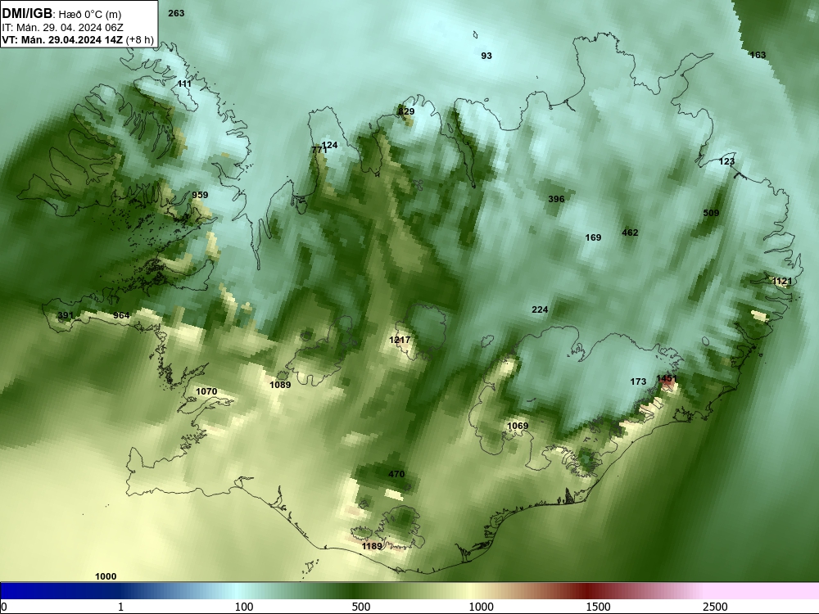Click the '2500' tick on the color scale

[x=715, y=607]
